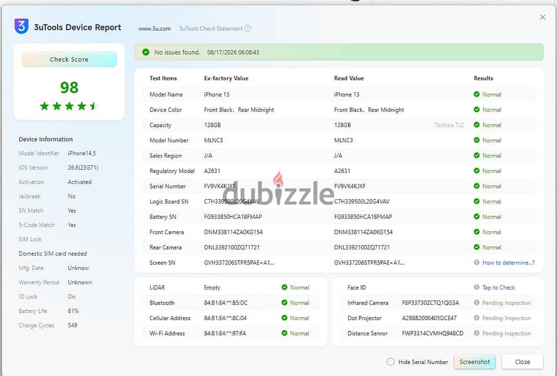Click Battery Life value 81%
Image resolution: width=557 pixels, height=376 pixels.
pyautogui.click(x=73, y=311)
